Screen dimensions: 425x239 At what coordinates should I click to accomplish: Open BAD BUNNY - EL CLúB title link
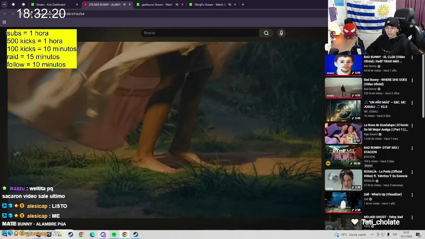(384, 59)
